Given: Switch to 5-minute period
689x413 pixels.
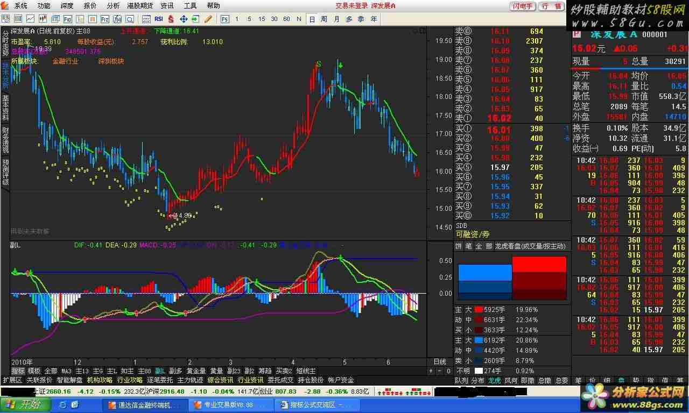Looking at the screenshot, I should click(x=249, y=19).
